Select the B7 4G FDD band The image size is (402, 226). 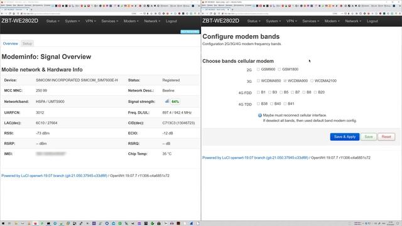[292, 92]
